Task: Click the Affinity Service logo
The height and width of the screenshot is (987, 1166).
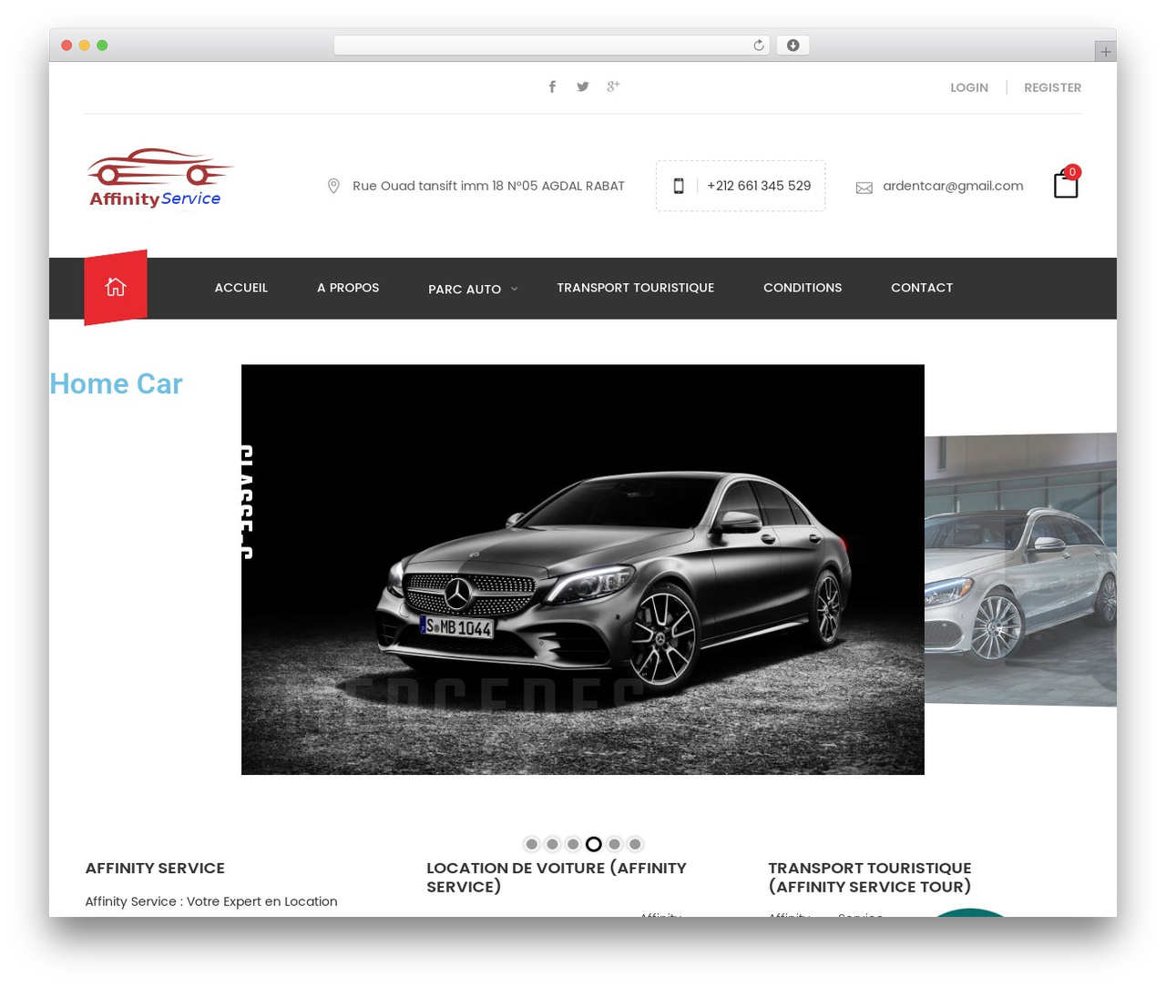Action: [x=159, y=178]
